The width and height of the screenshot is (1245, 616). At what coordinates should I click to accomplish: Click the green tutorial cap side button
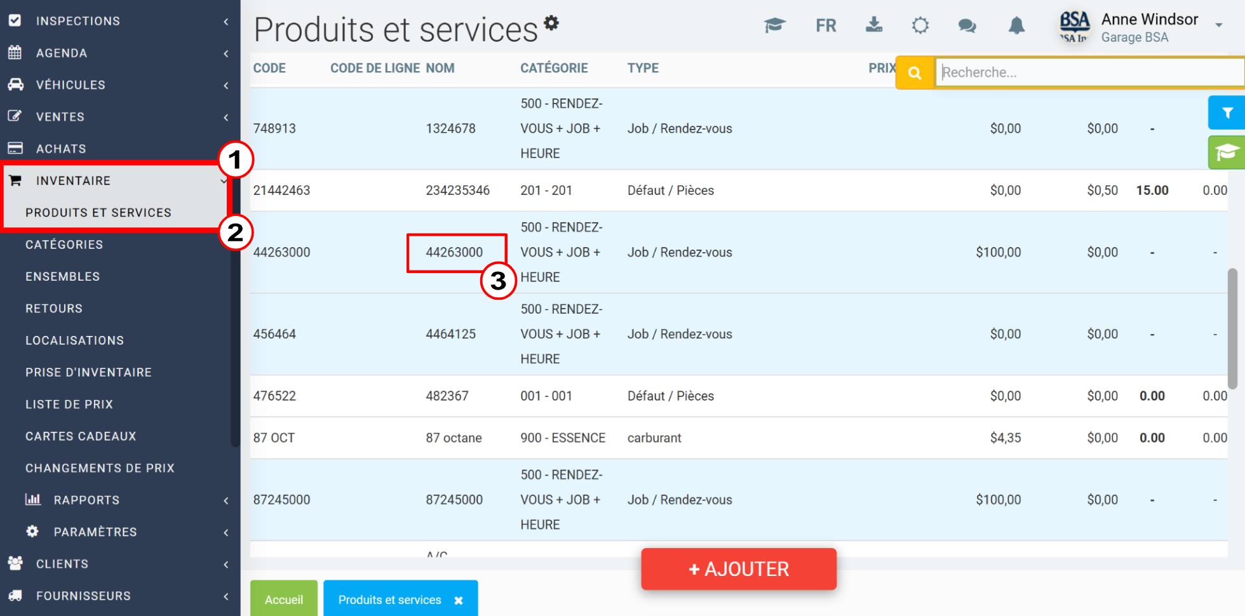[1227, 152]
